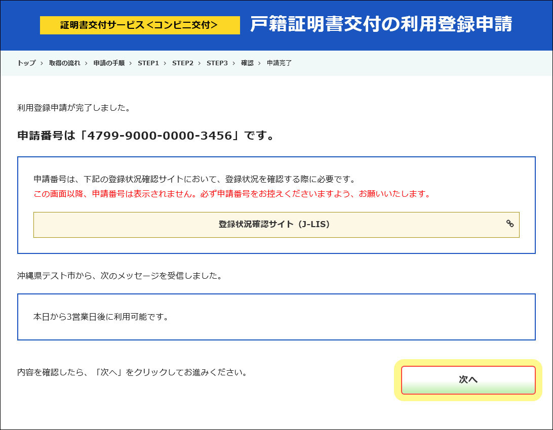Click the 沖縄県テスト市から message heading

(x=120, y=276)
